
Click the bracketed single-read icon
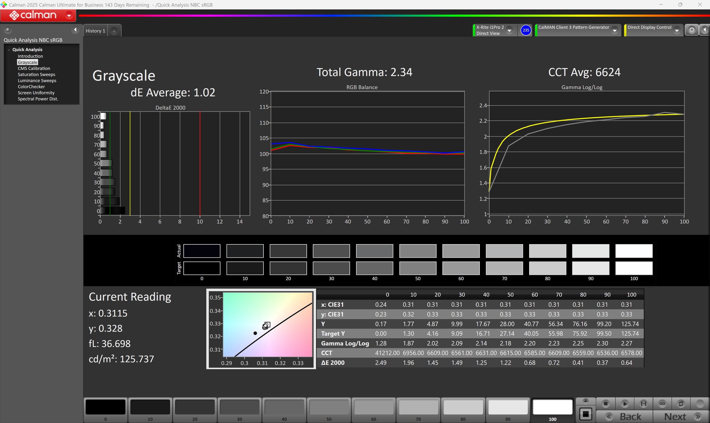click(643, 404)
